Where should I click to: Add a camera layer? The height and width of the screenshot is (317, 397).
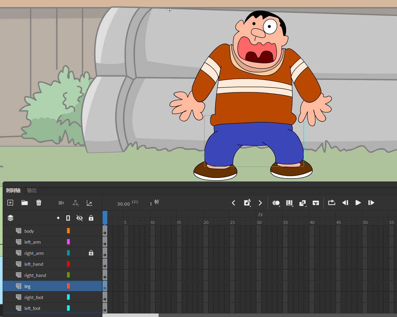[x=61, y=203]
